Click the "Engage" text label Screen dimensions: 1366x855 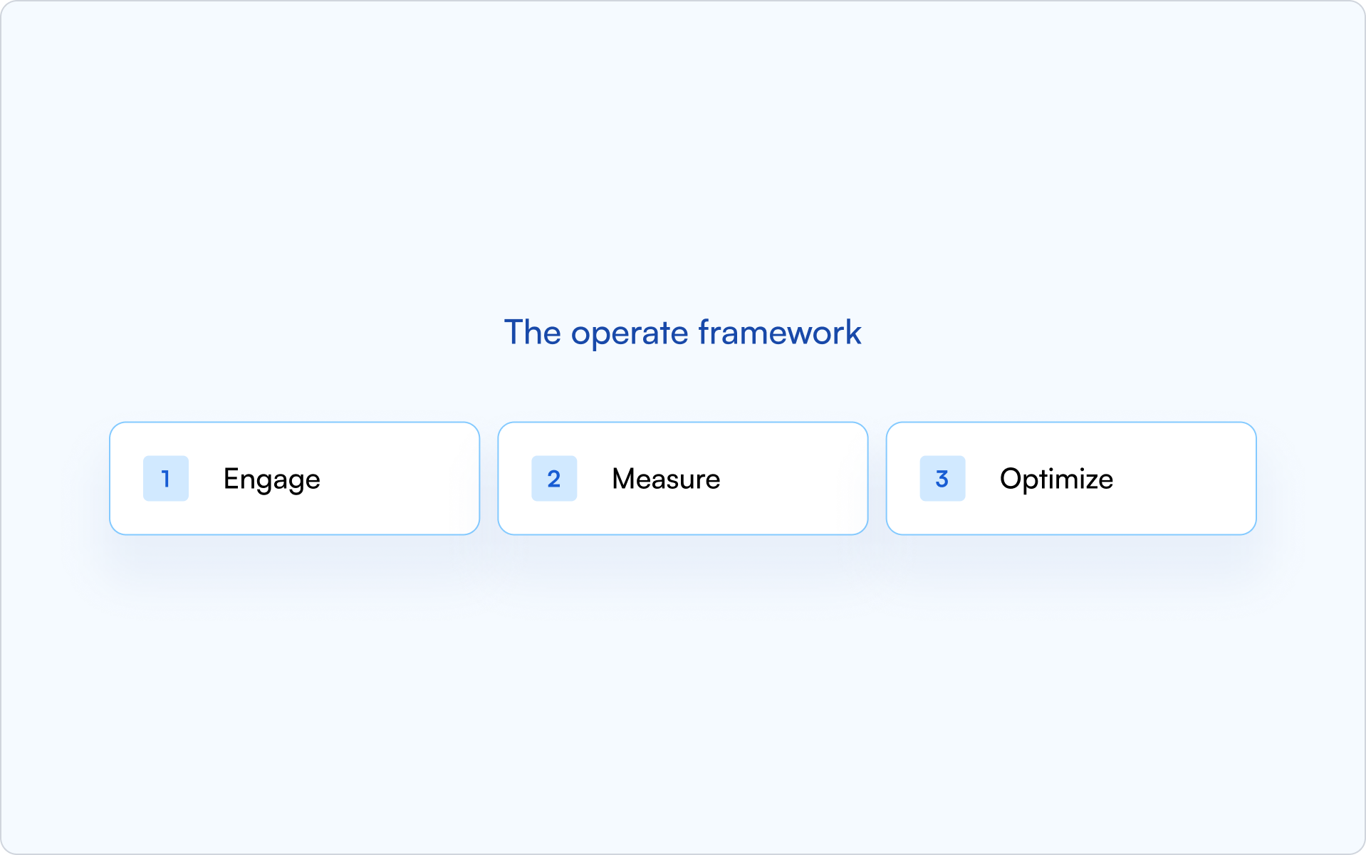[x=271, y=480]
